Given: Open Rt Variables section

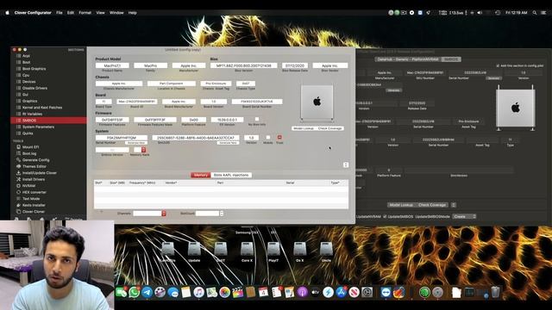Looking at the screenshot, I should point(32,114).
